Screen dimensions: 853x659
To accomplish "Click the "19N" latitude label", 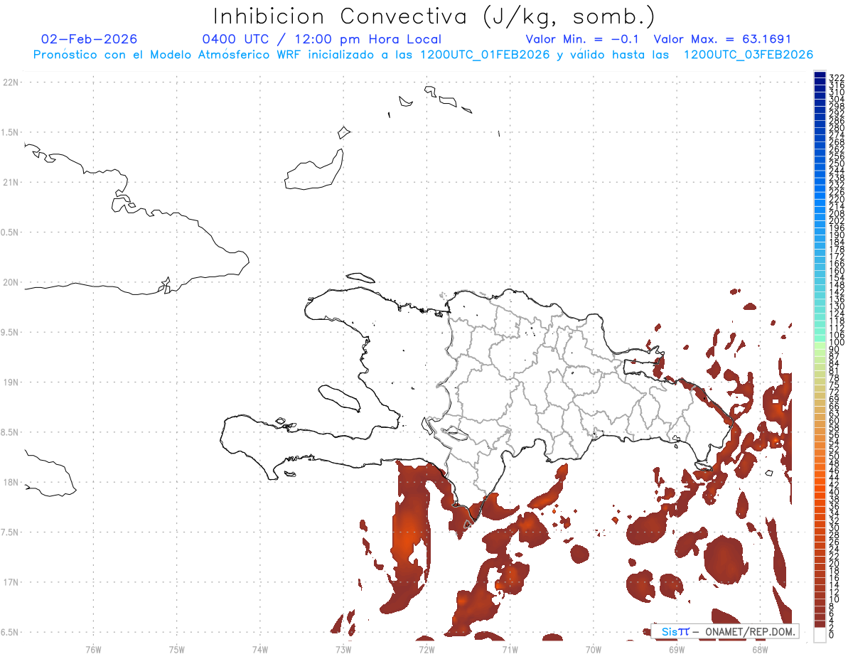I will coord(10,382).
